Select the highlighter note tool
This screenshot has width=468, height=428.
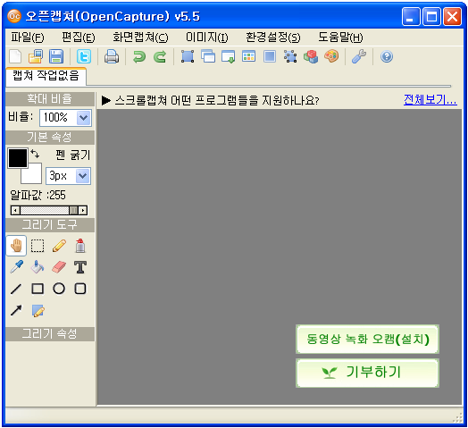(x=38, y=311)
